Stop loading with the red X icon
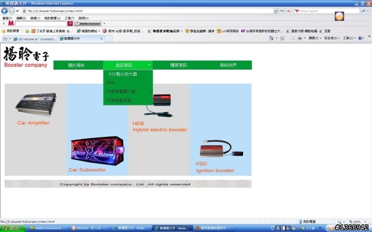 pyautogui.click(x=288, y=11)
